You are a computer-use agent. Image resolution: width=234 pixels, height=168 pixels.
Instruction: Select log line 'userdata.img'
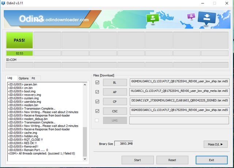click(24, 102)
